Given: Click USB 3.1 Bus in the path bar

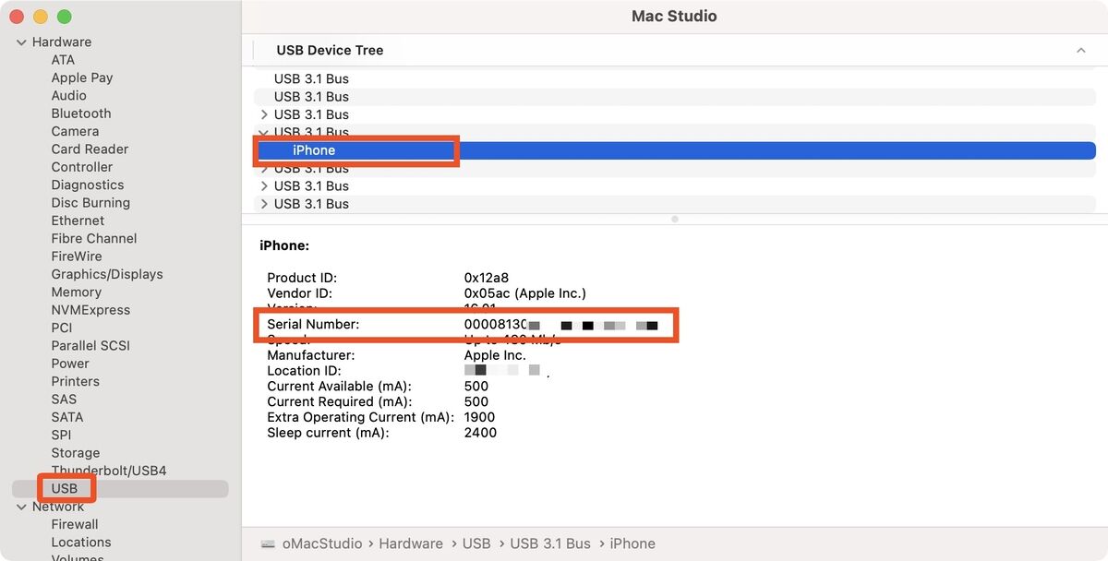Looking at the screenshot, I should (550, 543).
